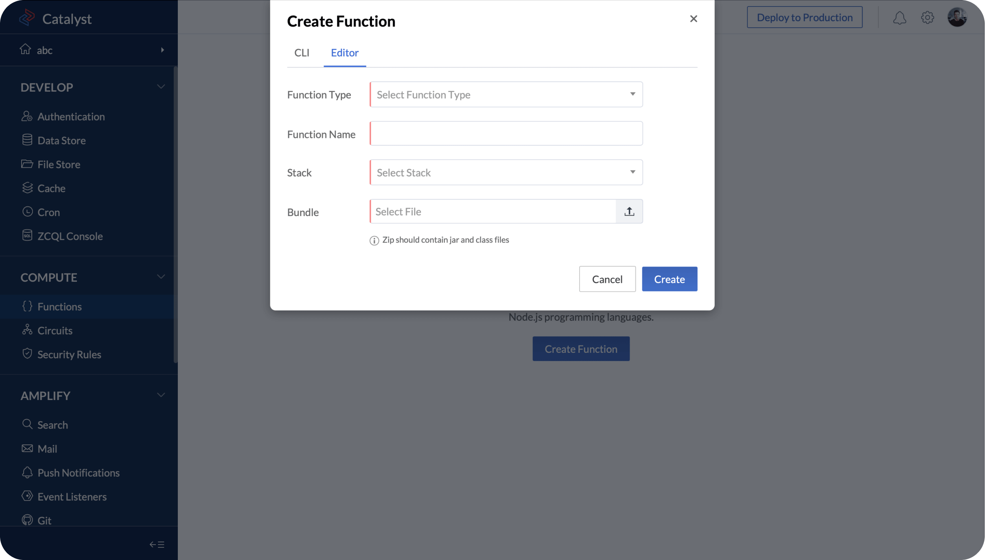Close the Create Function dialog

pos(694,19)
